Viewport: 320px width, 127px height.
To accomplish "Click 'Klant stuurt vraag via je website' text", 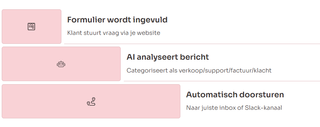I will tap(114, 33).
